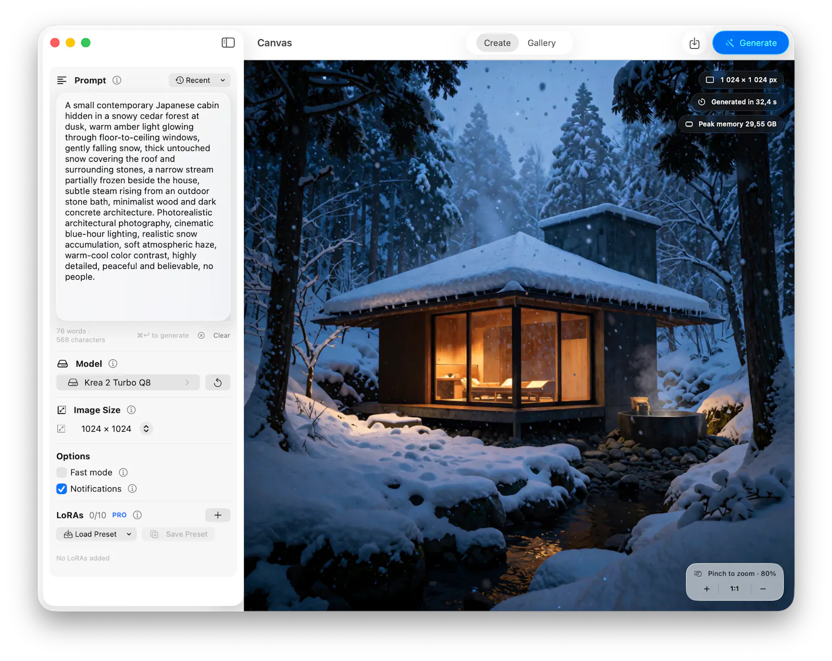The image size is (832, 661).
Task: Click the Prompt info icon
Action: 117,80
